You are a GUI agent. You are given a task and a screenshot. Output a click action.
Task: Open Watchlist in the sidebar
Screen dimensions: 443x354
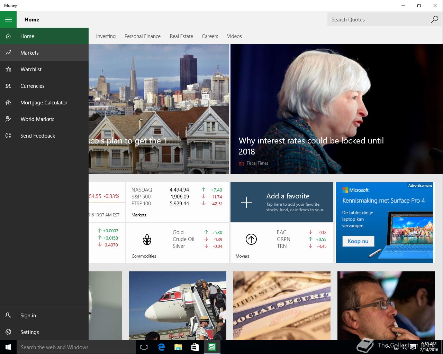tap(44, 69)
